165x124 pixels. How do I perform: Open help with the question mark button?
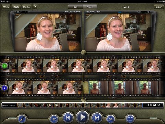coord(35,7)
